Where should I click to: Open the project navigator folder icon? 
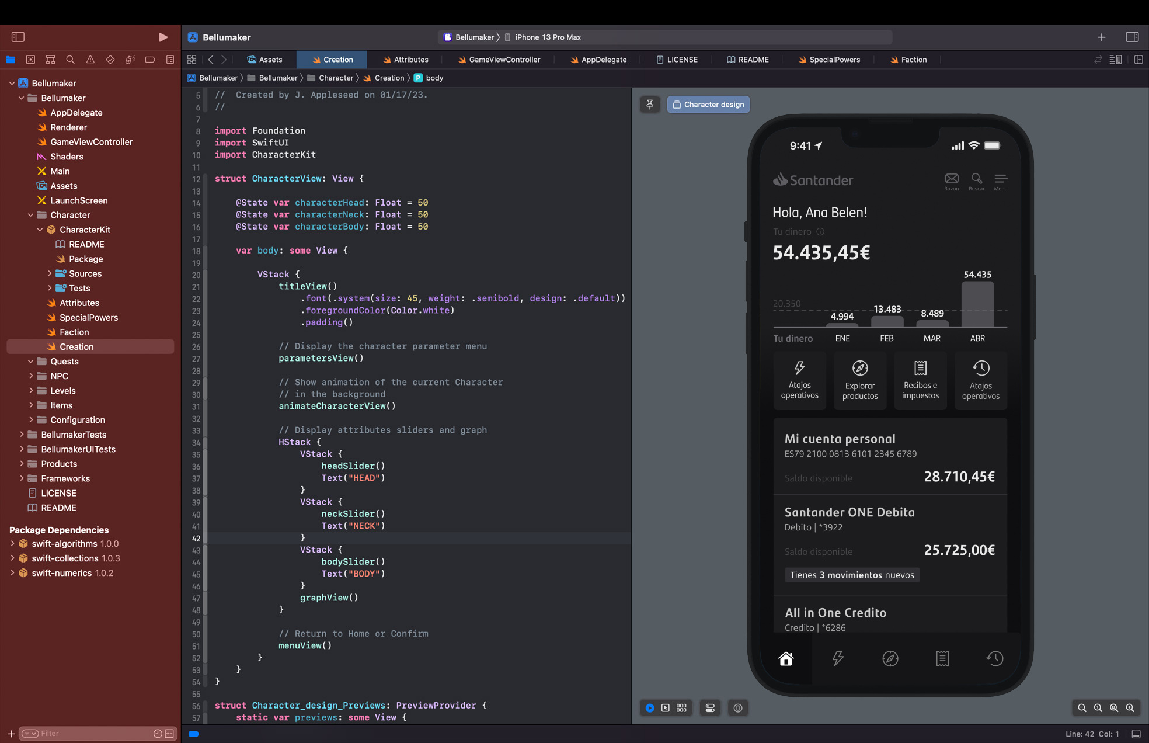coord(11,60)
